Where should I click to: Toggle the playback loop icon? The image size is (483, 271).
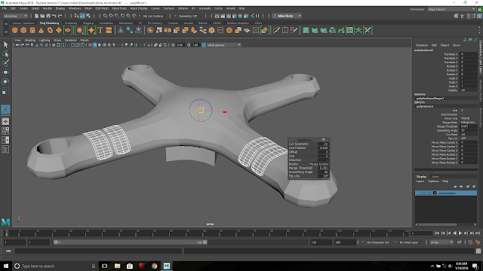point(460,242)
